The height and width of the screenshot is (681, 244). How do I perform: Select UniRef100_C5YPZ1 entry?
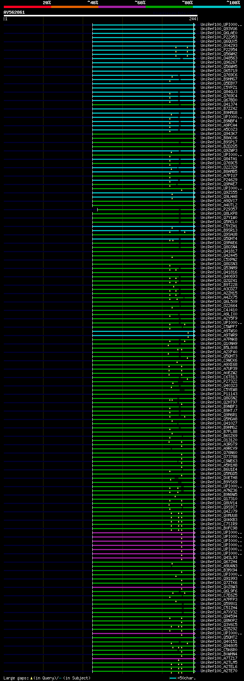219,87
